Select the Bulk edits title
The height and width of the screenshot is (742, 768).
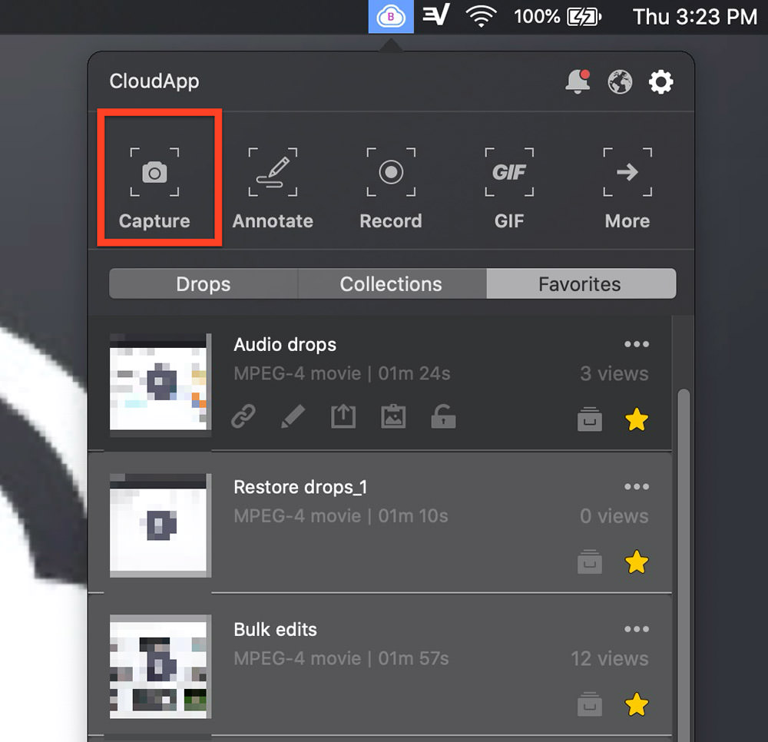pos(275,629)
